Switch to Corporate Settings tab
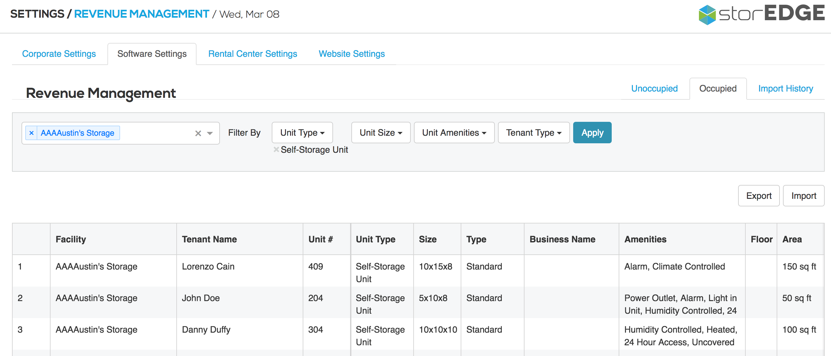This screenshot has width=831, height=356. coord(59,54)
